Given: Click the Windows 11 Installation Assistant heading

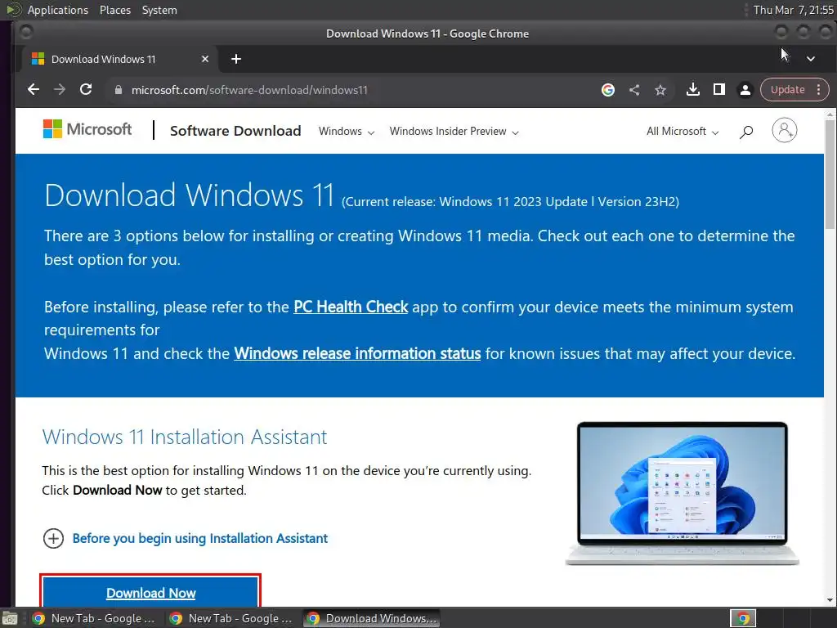Looking at the screenshot, I should click(x=184, y=437).
